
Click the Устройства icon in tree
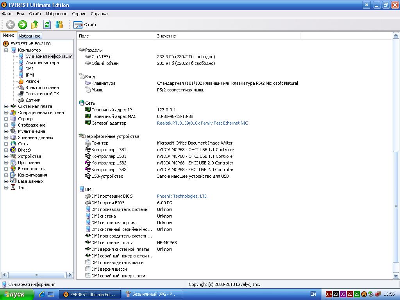click(13, 156)
